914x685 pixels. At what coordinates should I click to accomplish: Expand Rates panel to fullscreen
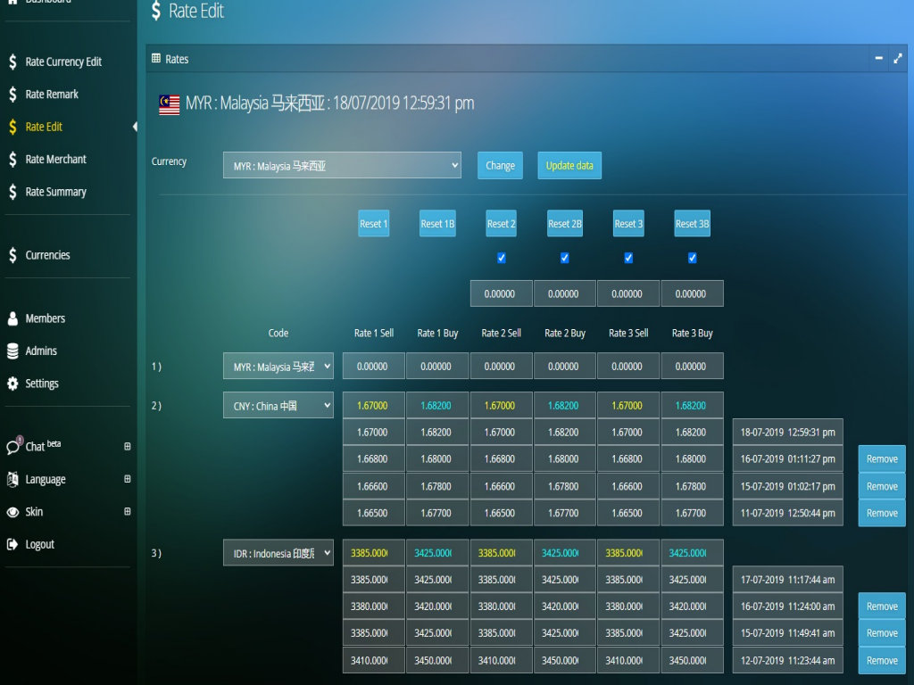coord(898,59)
